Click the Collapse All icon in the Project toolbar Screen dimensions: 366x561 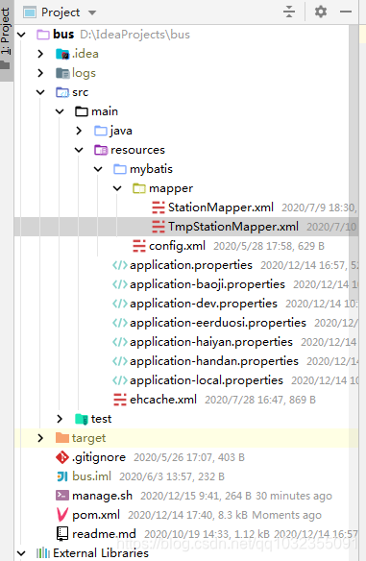point(289,12)
